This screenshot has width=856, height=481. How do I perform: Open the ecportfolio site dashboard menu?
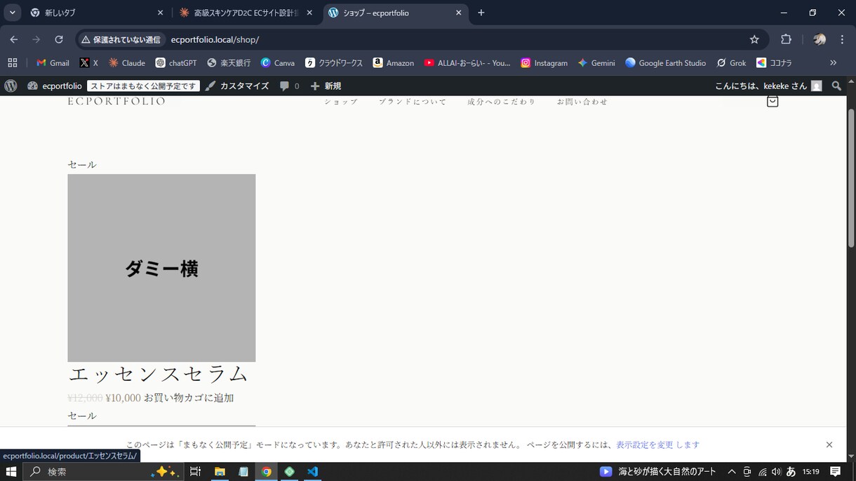55,86
